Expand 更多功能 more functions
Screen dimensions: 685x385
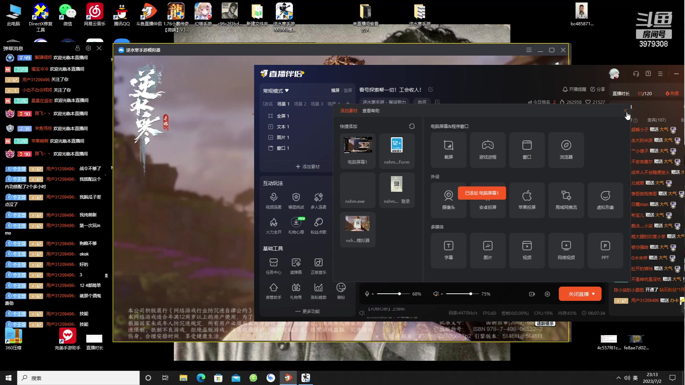pos(308,311)
